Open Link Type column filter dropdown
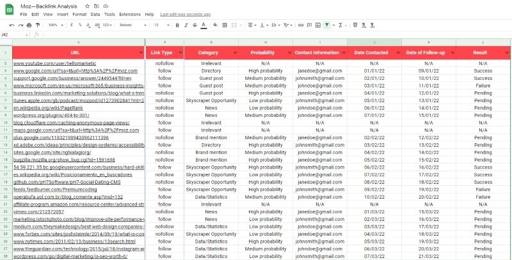 tap(180, 53)
